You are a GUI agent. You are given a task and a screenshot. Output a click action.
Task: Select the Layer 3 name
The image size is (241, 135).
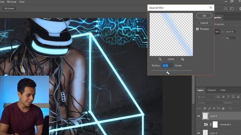214,133
